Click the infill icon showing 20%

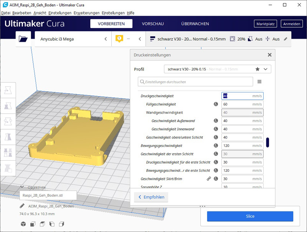coord(232,39)
